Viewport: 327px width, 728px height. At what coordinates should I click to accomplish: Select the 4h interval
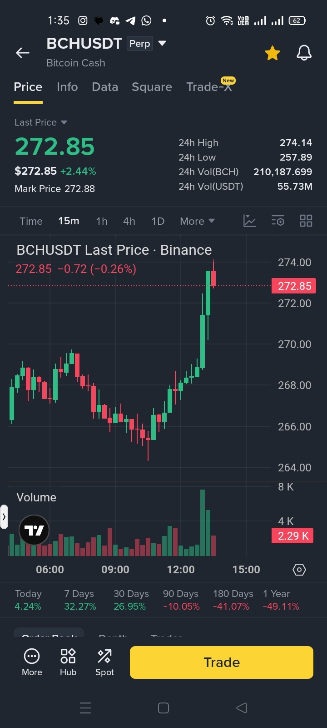(129, 221)
